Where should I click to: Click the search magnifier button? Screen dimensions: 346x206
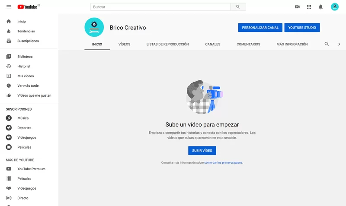coord(238,7)
